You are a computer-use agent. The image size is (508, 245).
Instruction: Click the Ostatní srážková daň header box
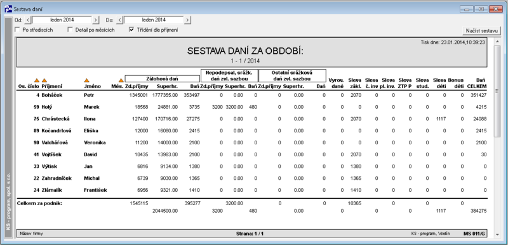(x=292, y=75)
